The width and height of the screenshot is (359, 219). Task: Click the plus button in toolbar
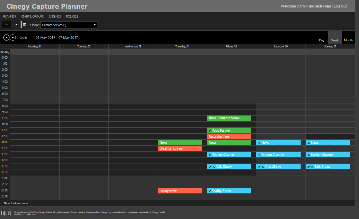pyautogui.click(x=16, y=25)
